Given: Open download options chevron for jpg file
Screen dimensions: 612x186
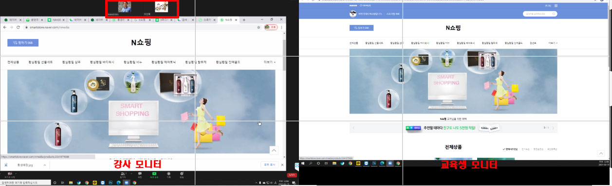Looking at the screenshot, I should pyautogui.click(x=45, y=165).
